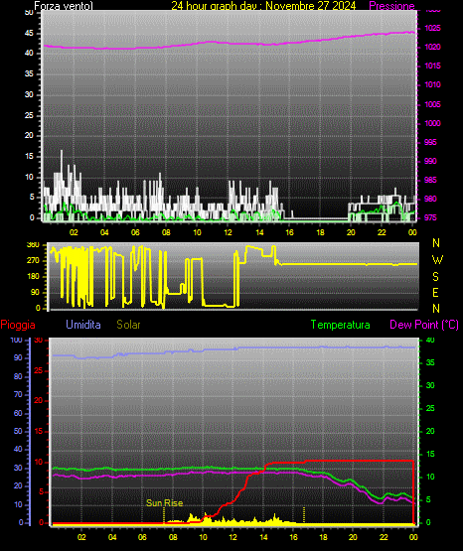Click the Pressione label at top right
This screenshot has height=551, width=463.
391,6
